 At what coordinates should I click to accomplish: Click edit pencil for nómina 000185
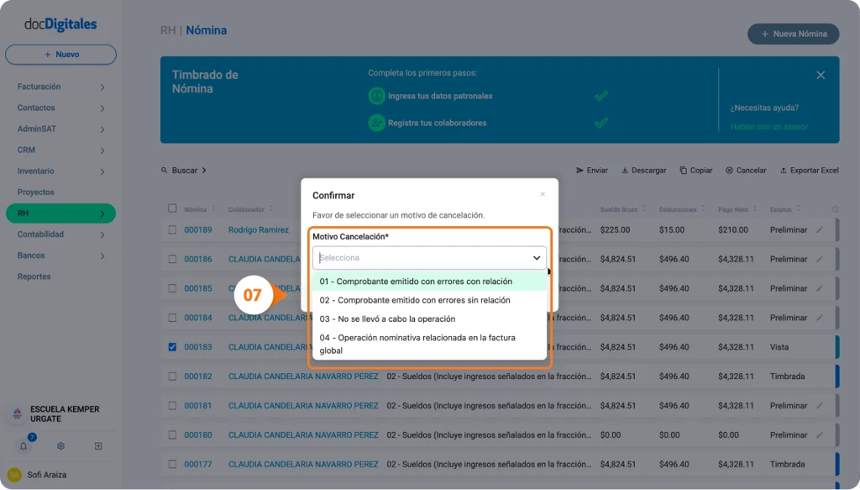(x=820, y=288)
